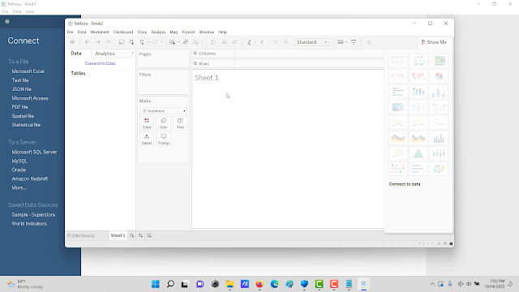
Task: Click MySQL in Book1 Connect pane
Action: (19, 161)
